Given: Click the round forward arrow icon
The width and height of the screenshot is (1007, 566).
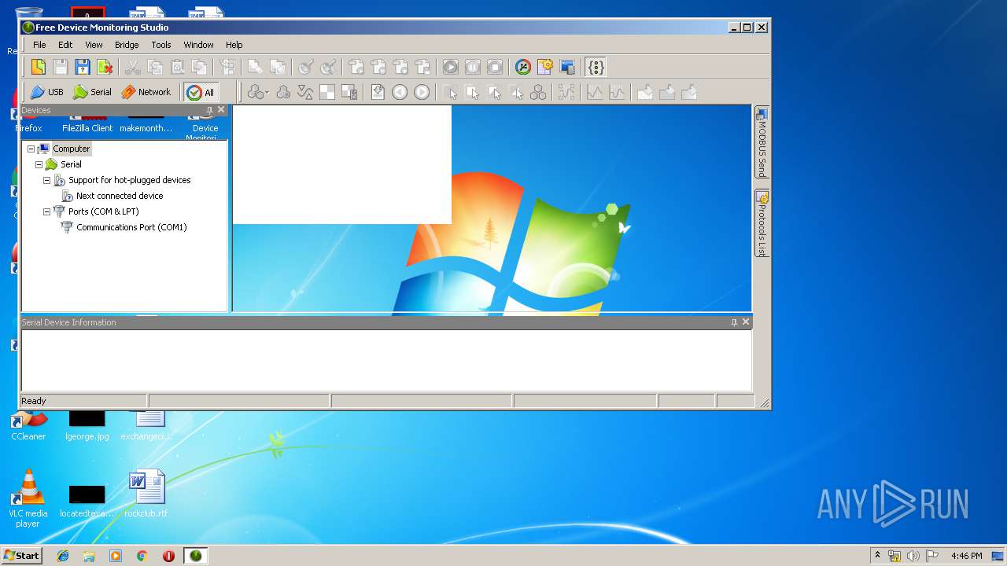Looking at the screenshot, I should point(422,92).
